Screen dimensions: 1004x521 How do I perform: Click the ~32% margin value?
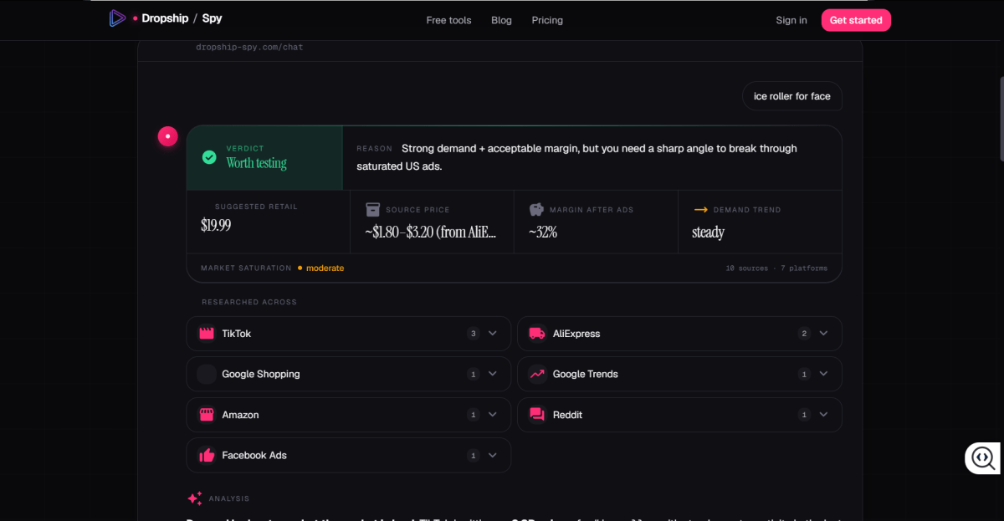pyautogui.click(x=543, y=232)
